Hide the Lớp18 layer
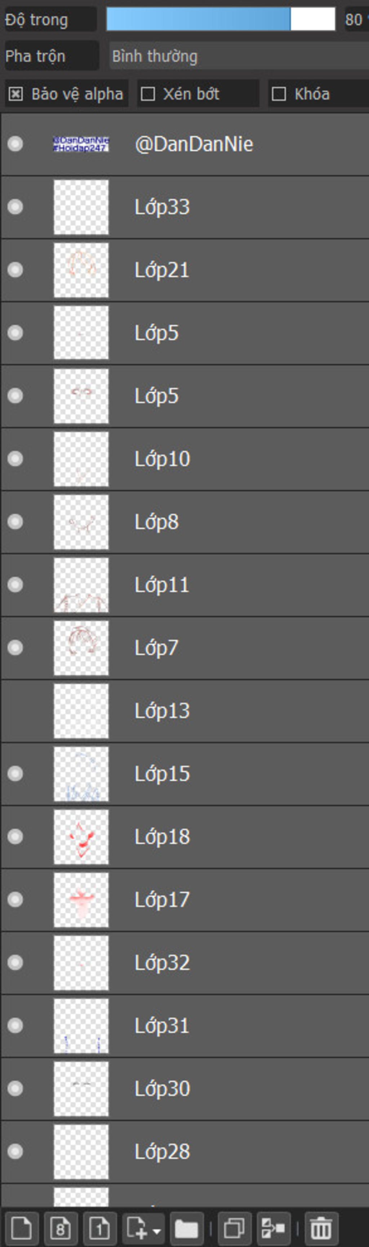369x1247 pixels. [x=15, y=836]
